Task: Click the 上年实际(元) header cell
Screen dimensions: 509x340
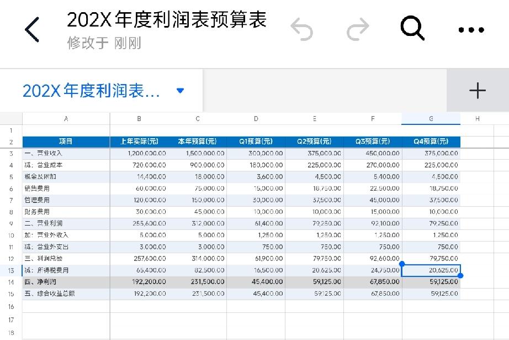Action: coord(139,142)
